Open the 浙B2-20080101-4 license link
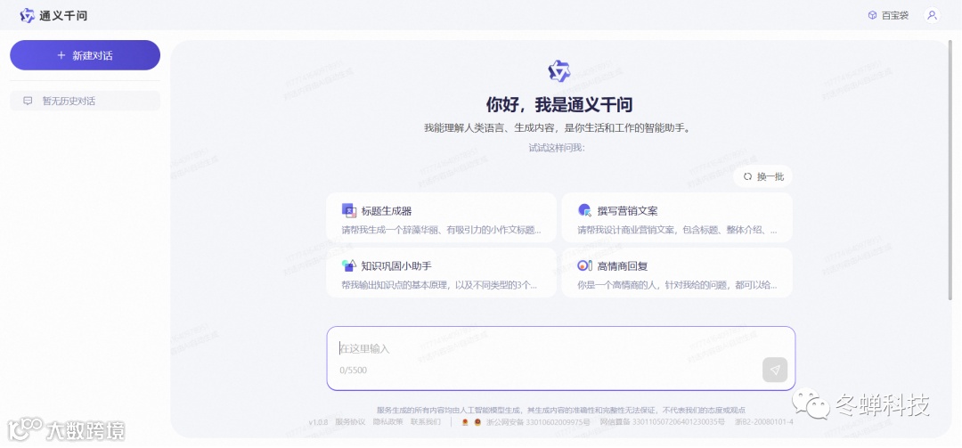Image resolution: width=962 pixels, height=448 pixels. (764, 422)
